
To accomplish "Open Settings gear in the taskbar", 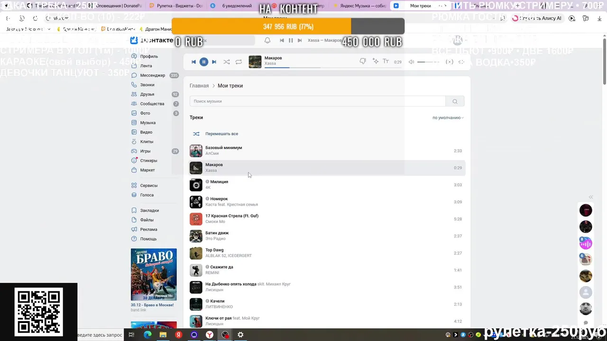I will click(240, 335).
